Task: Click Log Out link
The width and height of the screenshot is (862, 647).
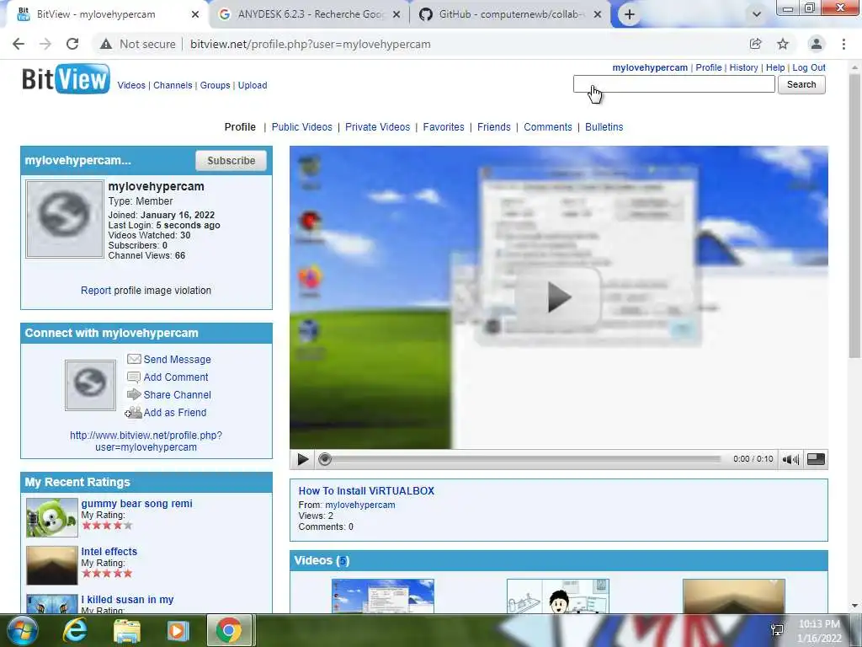Action: pyautogui.click(x=809, y=67)
